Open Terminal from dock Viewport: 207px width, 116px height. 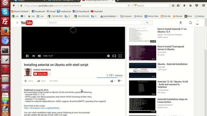click(5, 50)
